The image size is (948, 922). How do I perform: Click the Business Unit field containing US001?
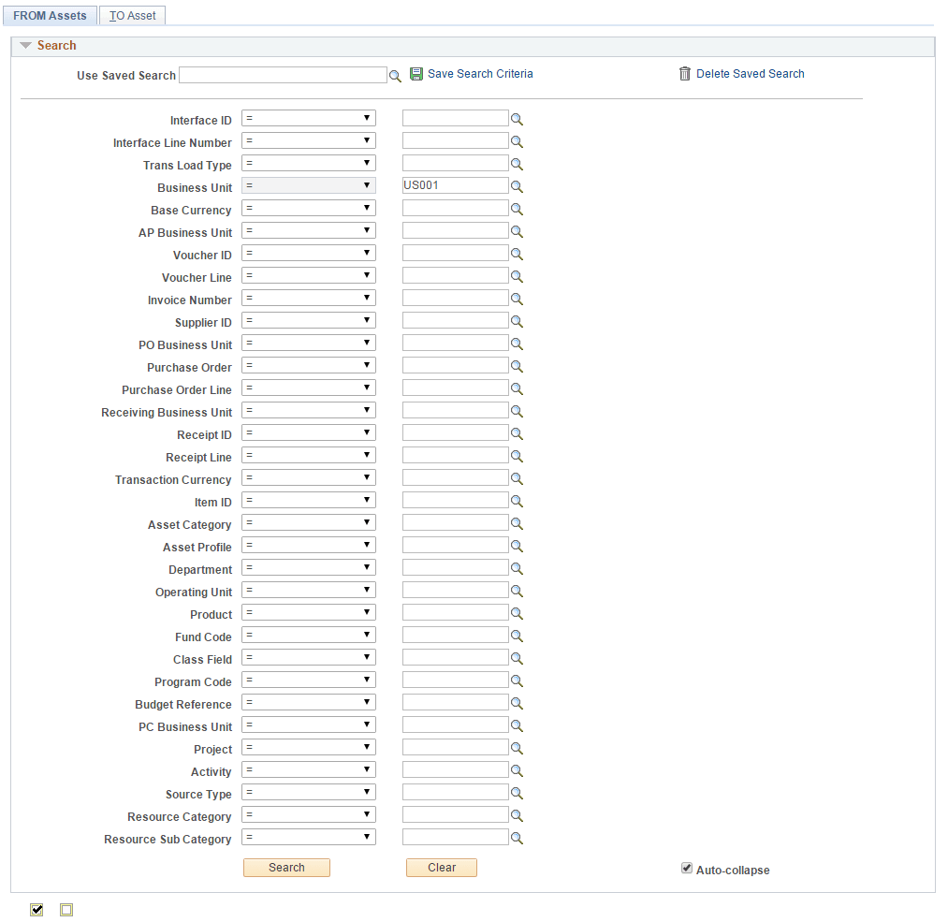click(455, 184)
